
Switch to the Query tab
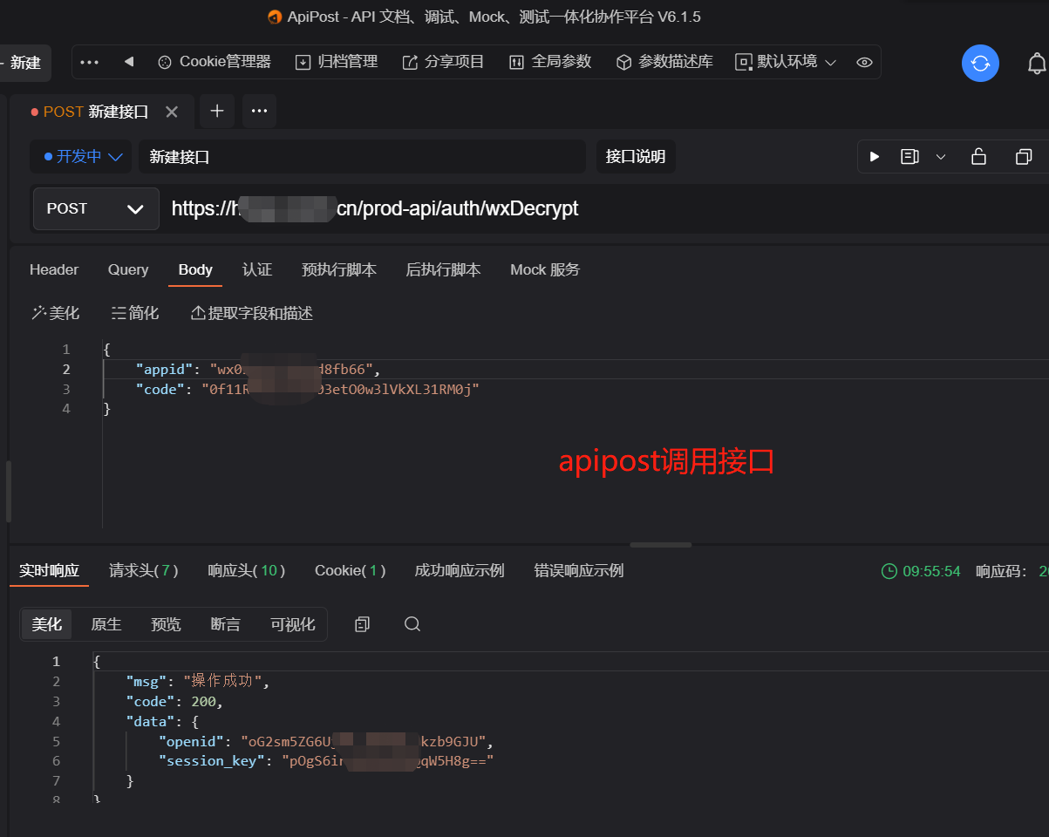pos(128,269)
